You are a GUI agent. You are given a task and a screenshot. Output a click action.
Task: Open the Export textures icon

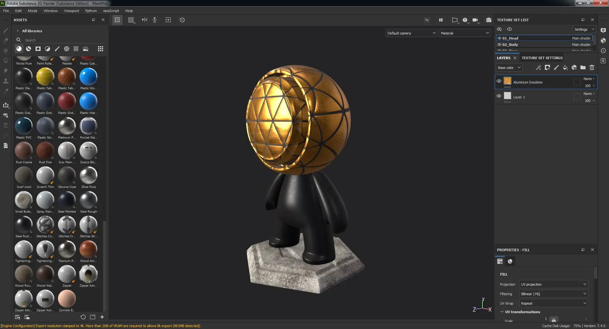pos(6,105)
